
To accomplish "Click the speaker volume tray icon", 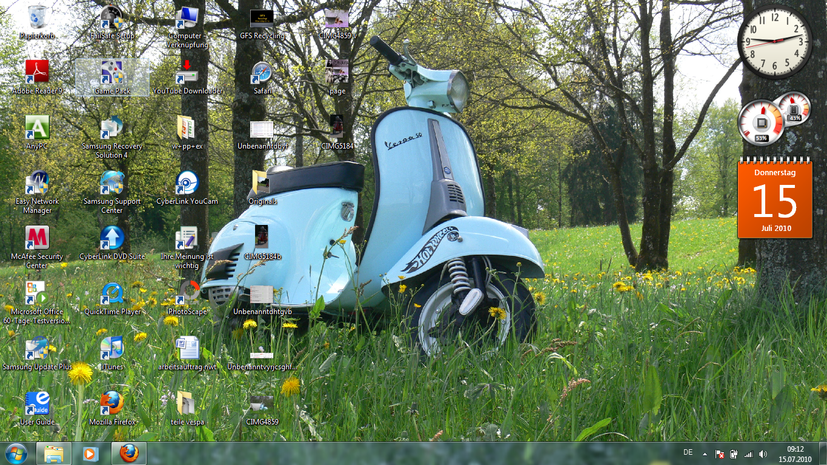I will [x=763, y=453].
